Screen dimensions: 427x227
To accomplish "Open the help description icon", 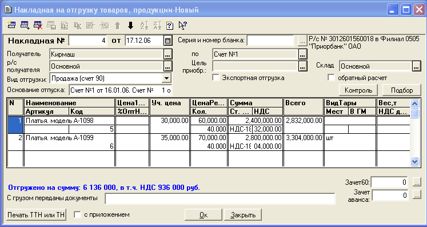I will (x=170, y=26).
